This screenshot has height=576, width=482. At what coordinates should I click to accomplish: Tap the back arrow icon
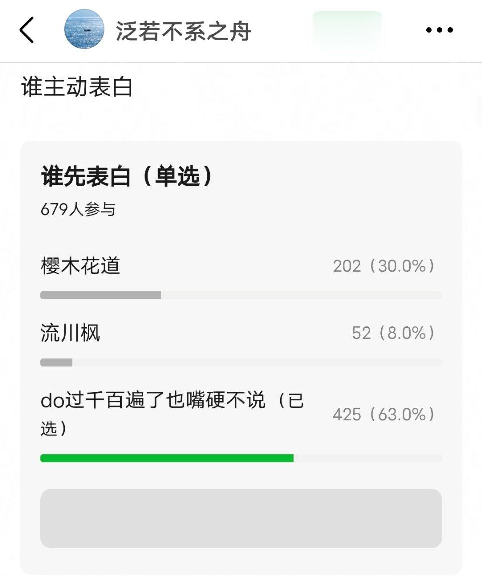(27, 30)
